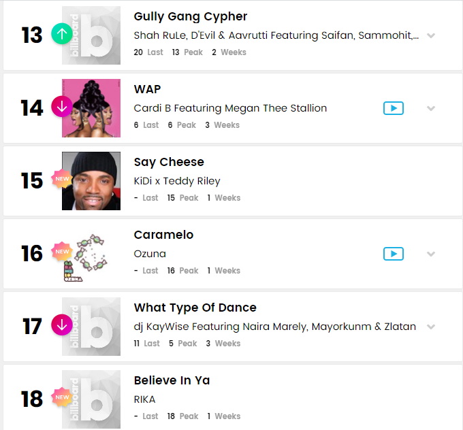The width and height of the screenshot is (463, 430).
Task: Click the green up-arrow icon at rank 13
Action: point(62,33)
